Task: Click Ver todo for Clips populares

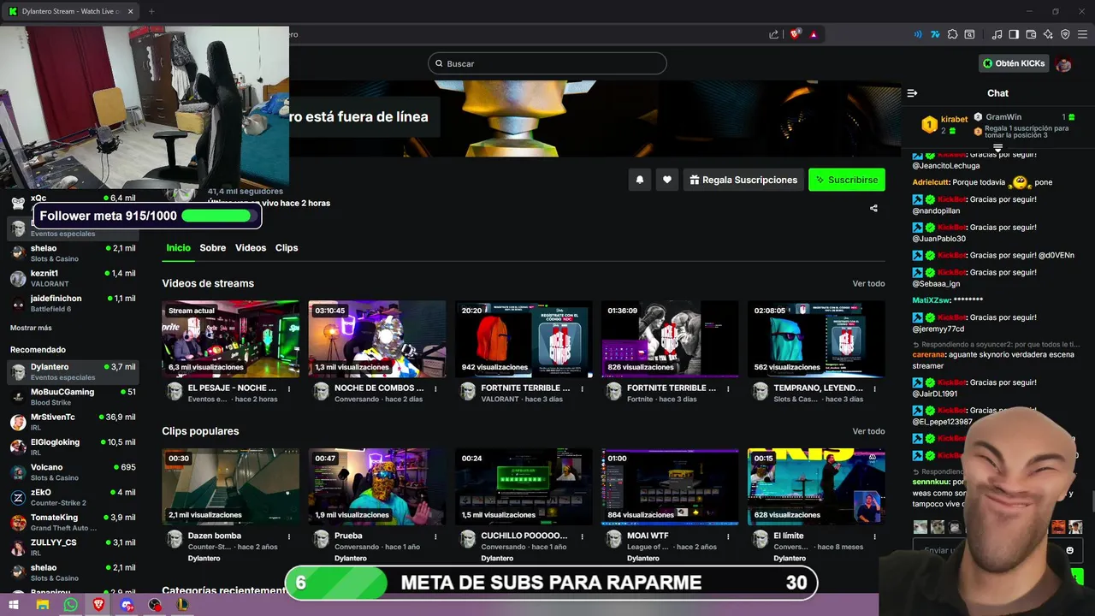Action: (868, 431)
